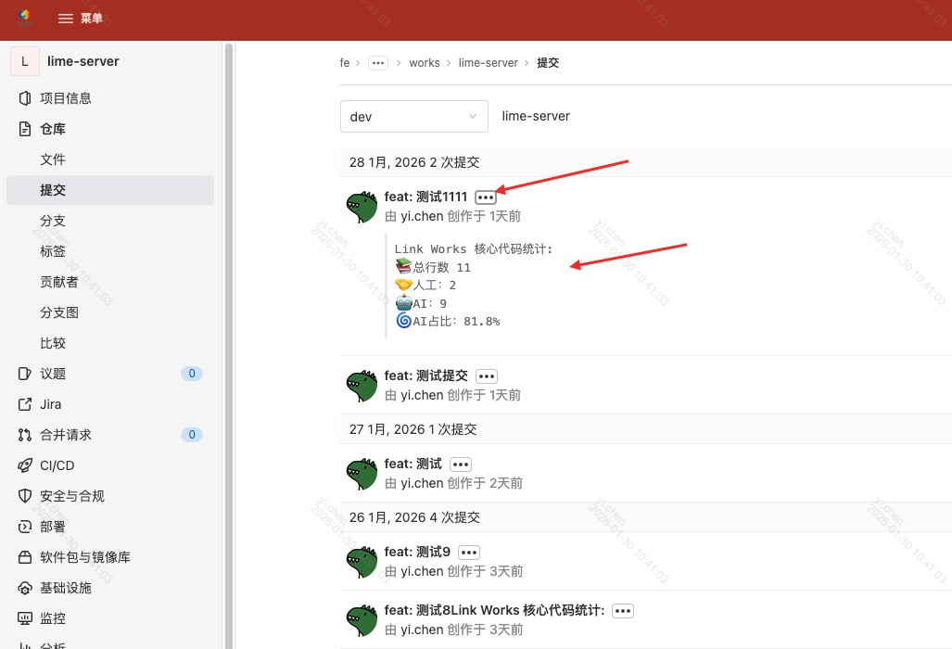The height and width of the screenshot is (649, 952).
Task: Click the 议题 issues icon in sidebar
Action: [26, 374]
